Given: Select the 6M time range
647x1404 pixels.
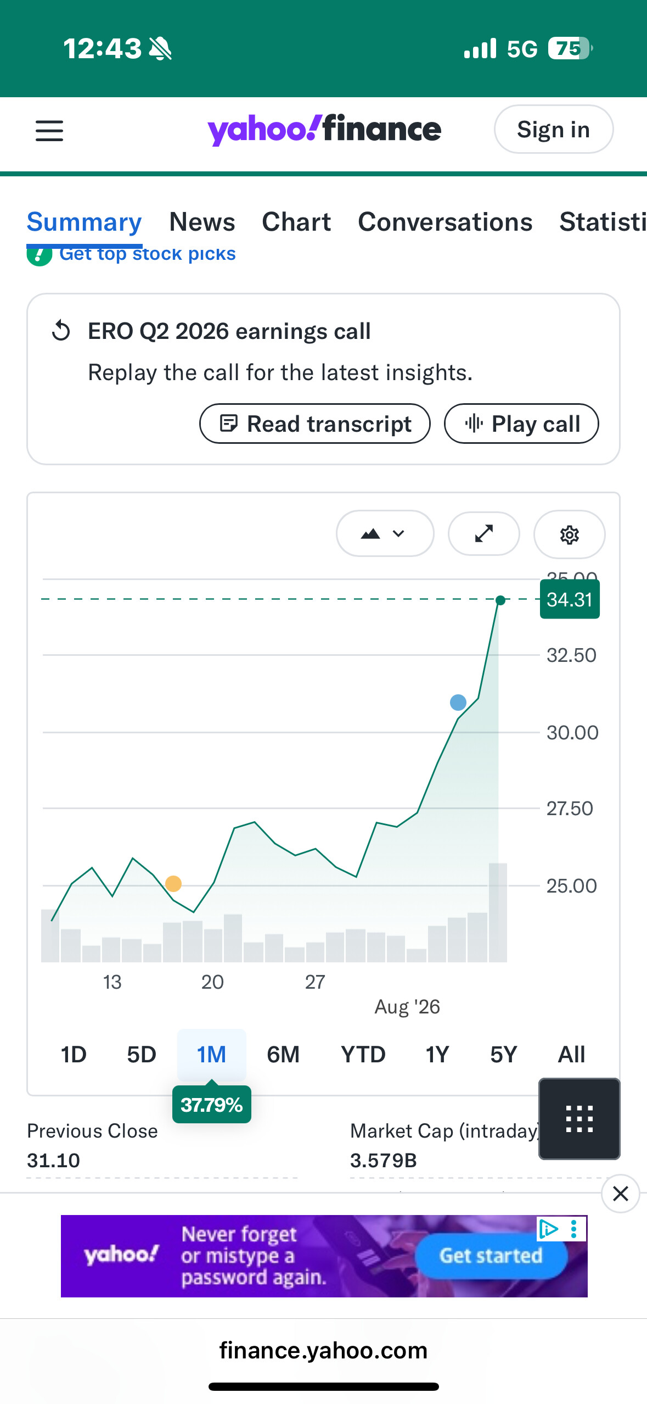Looking at the screenshot, I should pyautogui.click(x=283, y=1055).
